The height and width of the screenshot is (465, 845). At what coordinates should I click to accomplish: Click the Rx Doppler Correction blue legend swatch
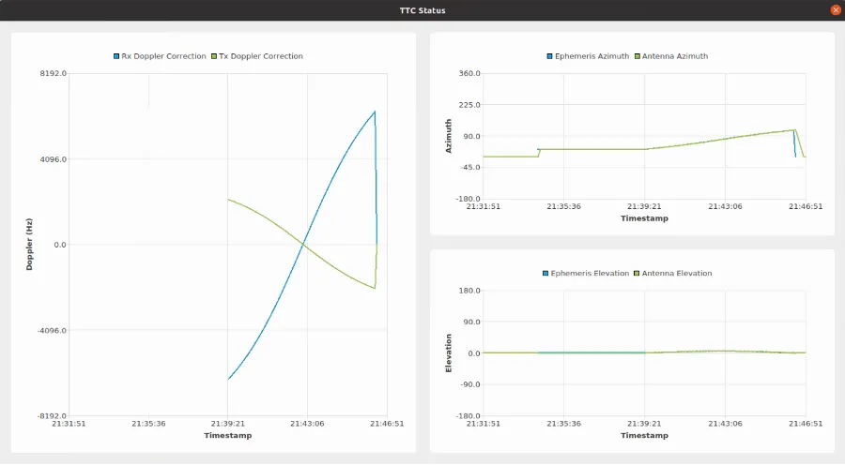tap(116, 56)
